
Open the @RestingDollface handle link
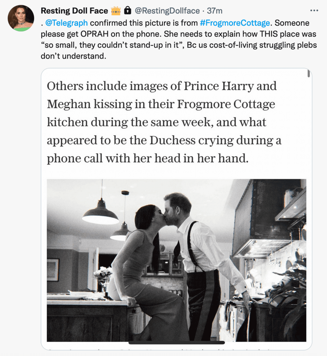167,11
